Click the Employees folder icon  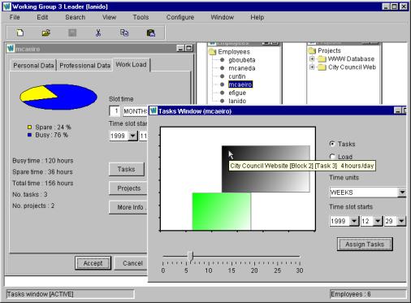(x=212, y=51)
